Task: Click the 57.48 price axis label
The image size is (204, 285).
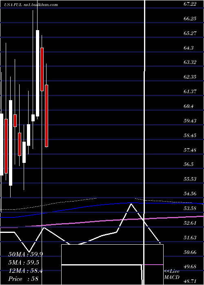Action: [190, 150]
